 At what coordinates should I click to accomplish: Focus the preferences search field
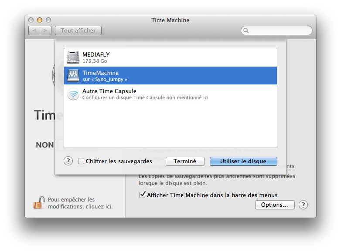tap(276, 30)
